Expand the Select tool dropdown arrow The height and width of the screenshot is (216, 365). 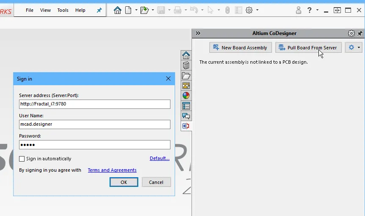tap(219, 10)
